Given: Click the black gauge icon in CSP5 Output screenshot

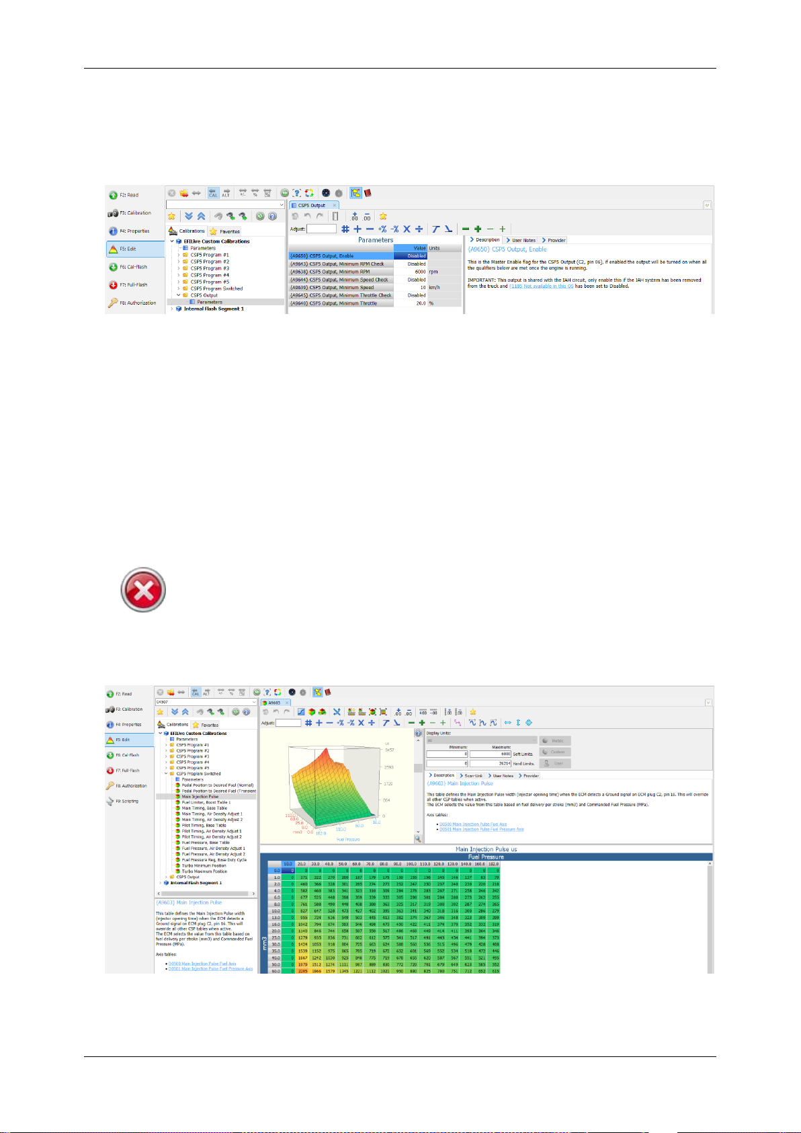Looking at the screenshot, I should [326, 193].
